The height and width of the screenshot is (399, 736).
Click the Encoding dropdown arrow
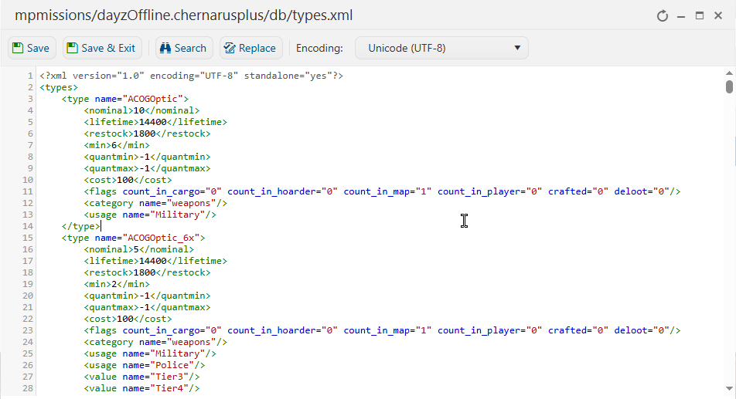click(517, 48)
